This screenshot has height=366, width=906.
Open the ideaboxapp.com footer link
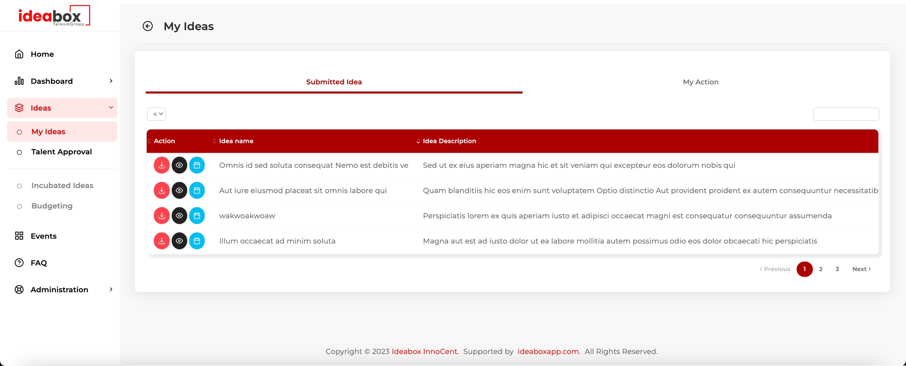point(549,351)
